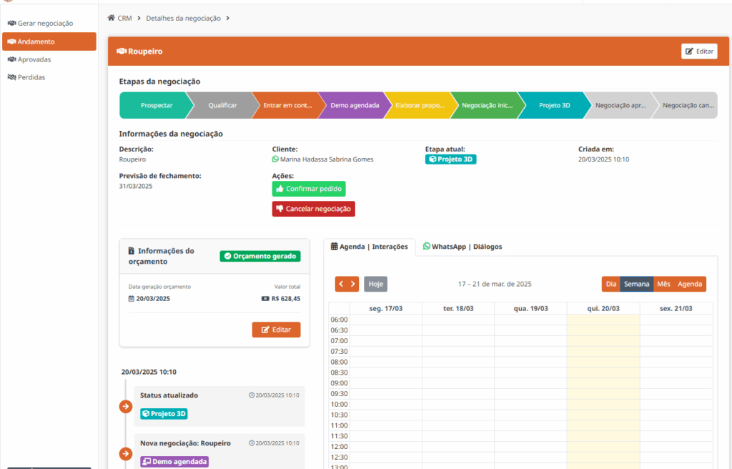This screenshot has width=732, height=469.
Task: Click arrow icon beside Status atualizado entry
Action: click(126, 406)
